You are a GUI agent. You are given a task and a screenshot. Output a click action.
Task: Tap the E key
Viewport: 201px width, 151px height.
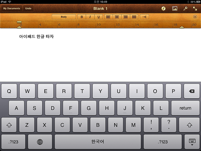pos(46,91)
